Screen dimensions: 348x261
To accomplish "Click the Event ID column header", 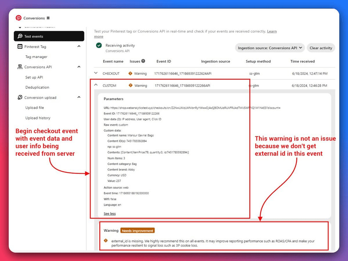I will tap(164, 62).
